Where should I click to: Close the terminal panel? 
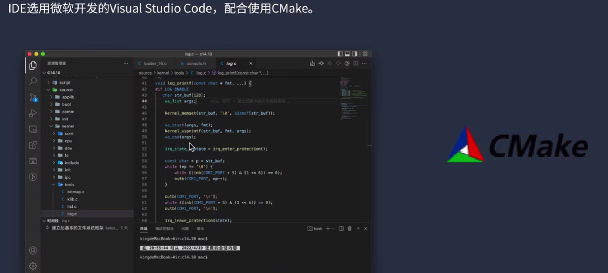(366, 229)
